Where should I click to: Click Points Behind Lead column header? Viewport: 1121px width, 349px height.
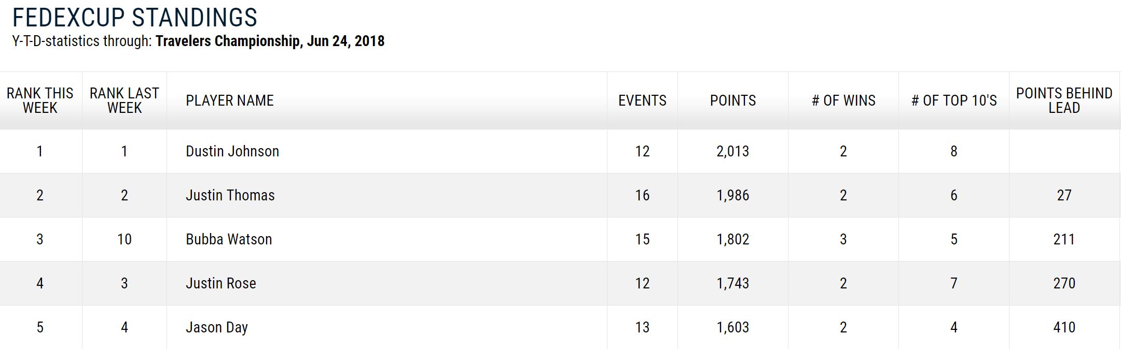click(1064, 100)
